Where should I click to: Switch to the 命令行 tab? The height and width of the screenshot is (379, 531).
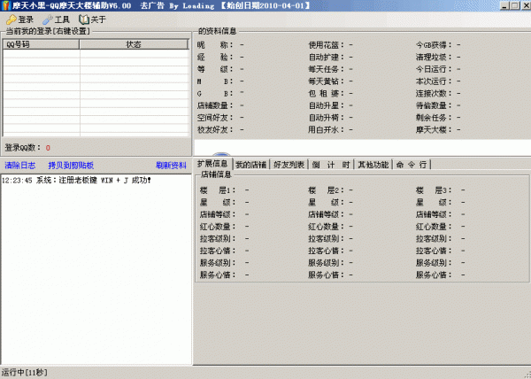[412, 165]
